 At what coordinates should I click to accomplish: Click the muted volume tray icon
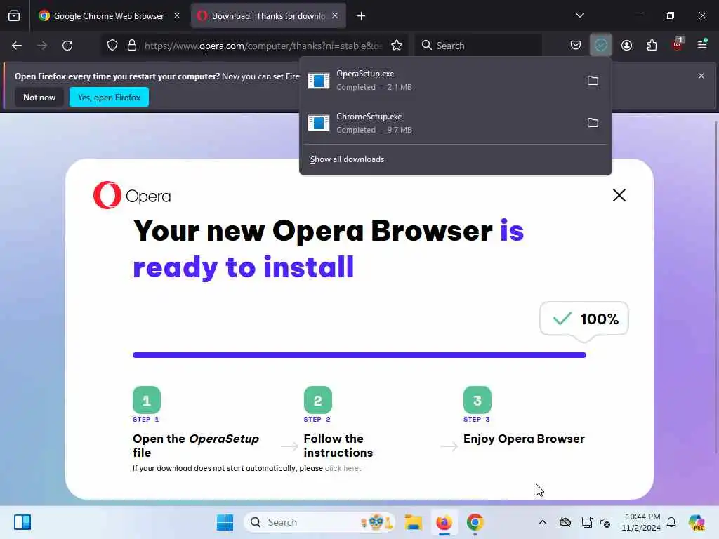pyautogui.click(x=605, y=522)
